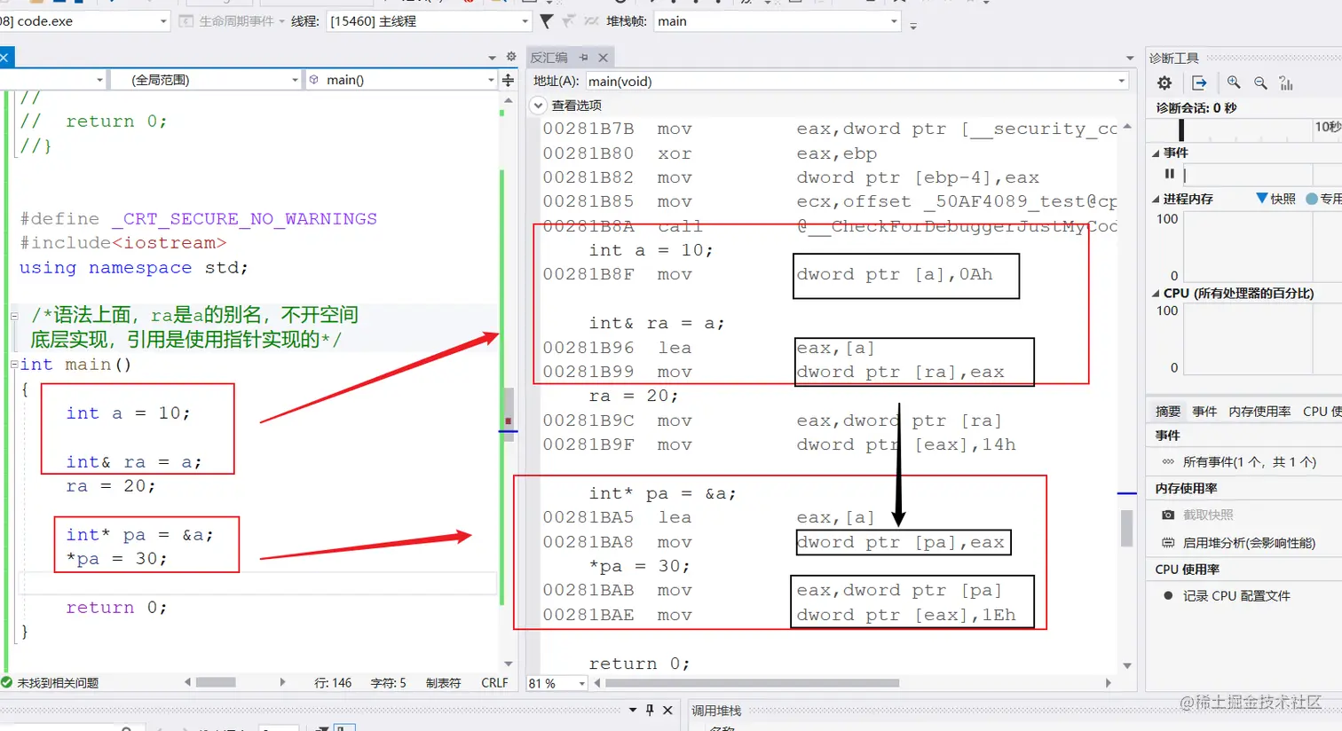Screen dimensions: 1342x731
Task: Collapse the main function fold marker
Action: click(x=14, y=365)
